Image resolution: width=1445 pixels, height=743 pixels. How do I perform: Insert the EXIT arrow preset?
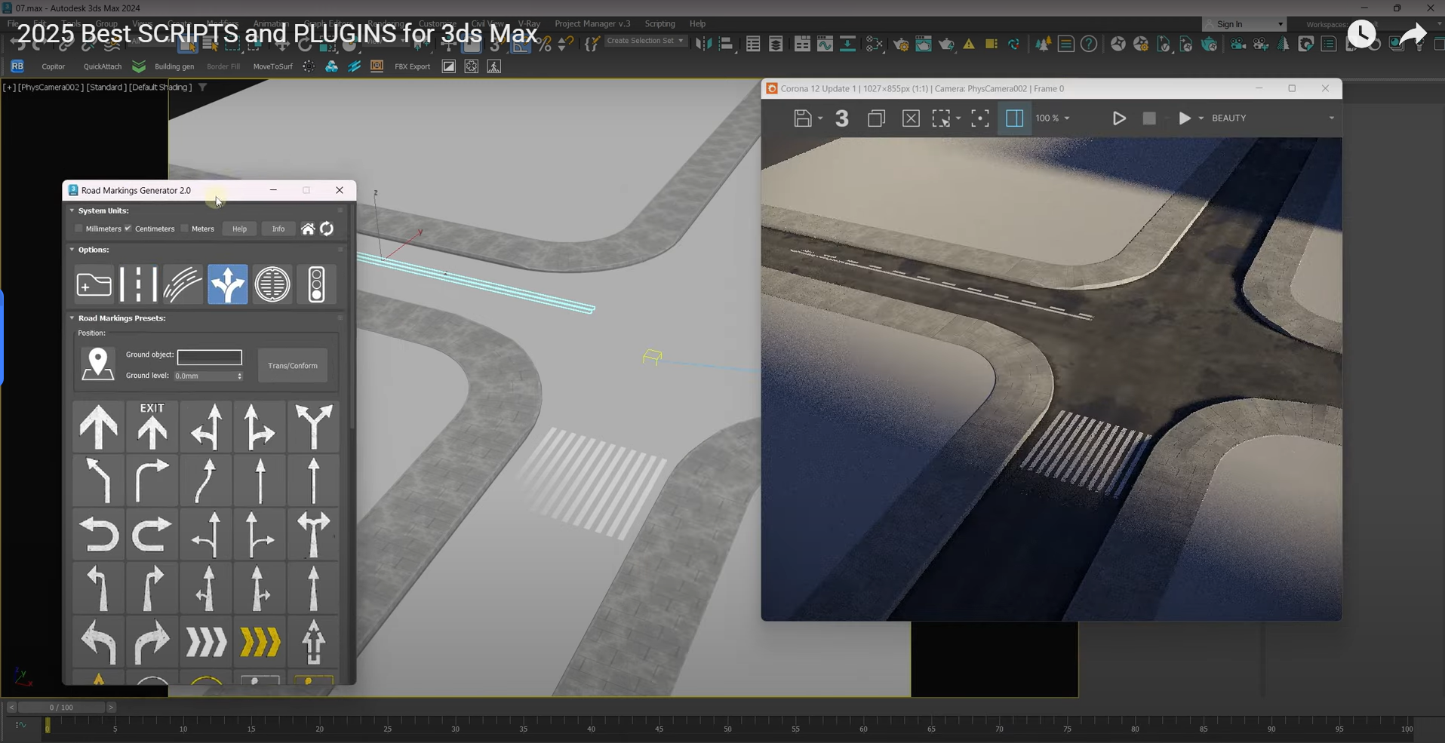152,427
